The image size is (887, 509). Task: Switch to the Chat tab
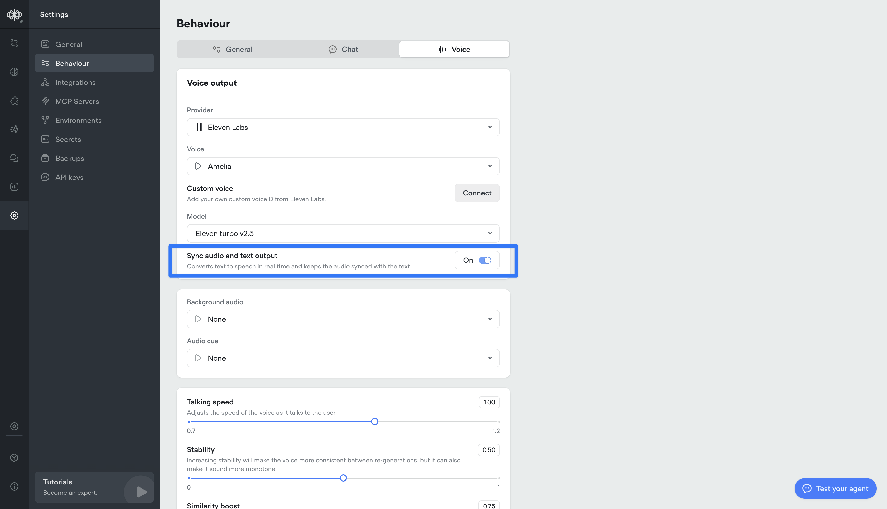pos(343,49)
